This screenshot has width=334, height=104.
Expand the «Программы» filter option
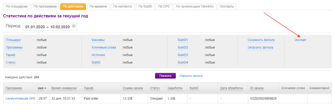coord(14,47)
